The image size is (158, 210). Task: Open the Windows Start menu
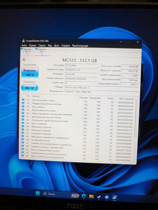click(38, 193)
